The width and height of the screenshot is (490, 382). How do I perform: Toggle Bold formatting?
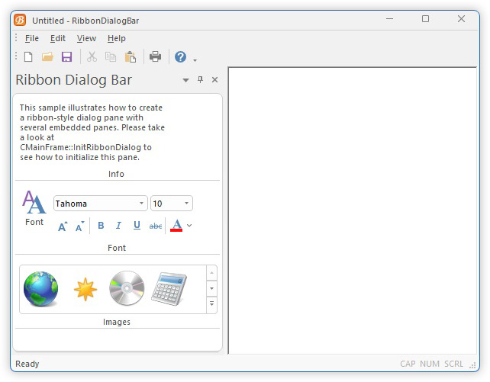(x=101, y=226)
